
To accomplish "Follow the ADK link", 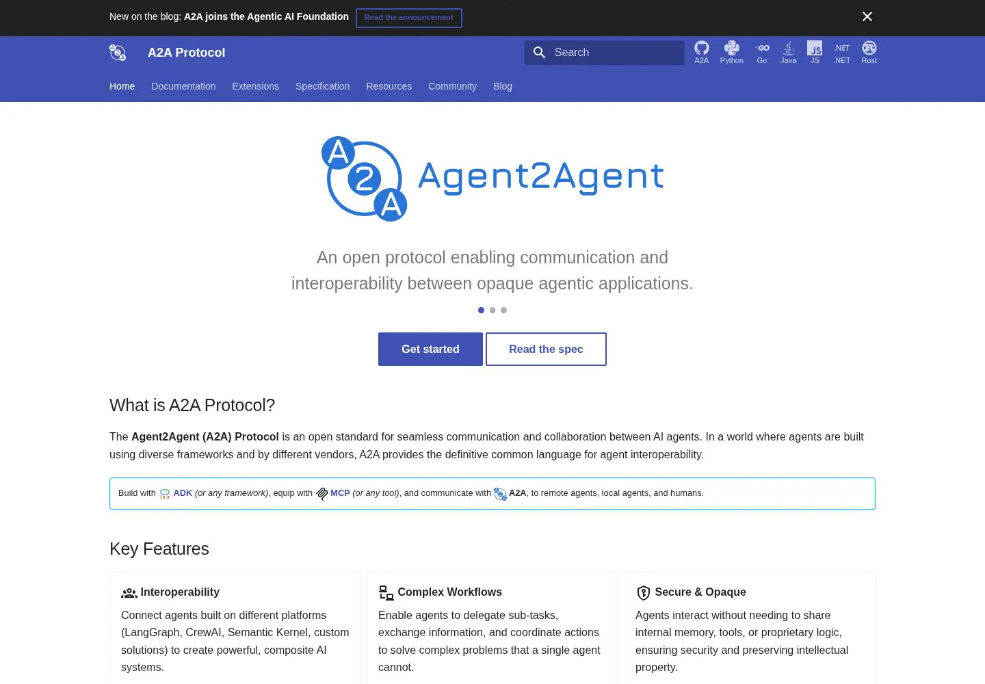I will [x=183, y=493].
